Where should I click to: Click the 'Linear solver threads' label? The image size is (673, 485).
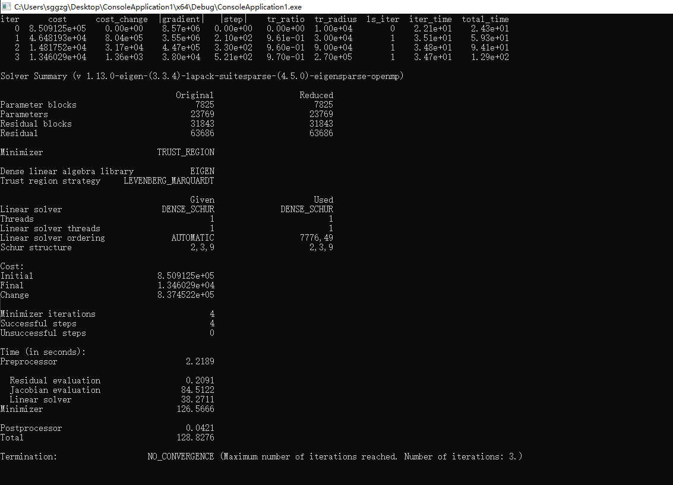click(x=50, y=229)
